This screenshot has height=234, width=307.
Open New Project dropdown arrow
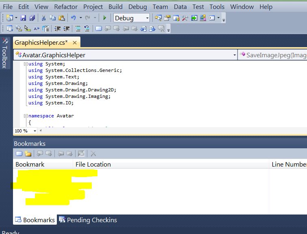pos(16,18)
